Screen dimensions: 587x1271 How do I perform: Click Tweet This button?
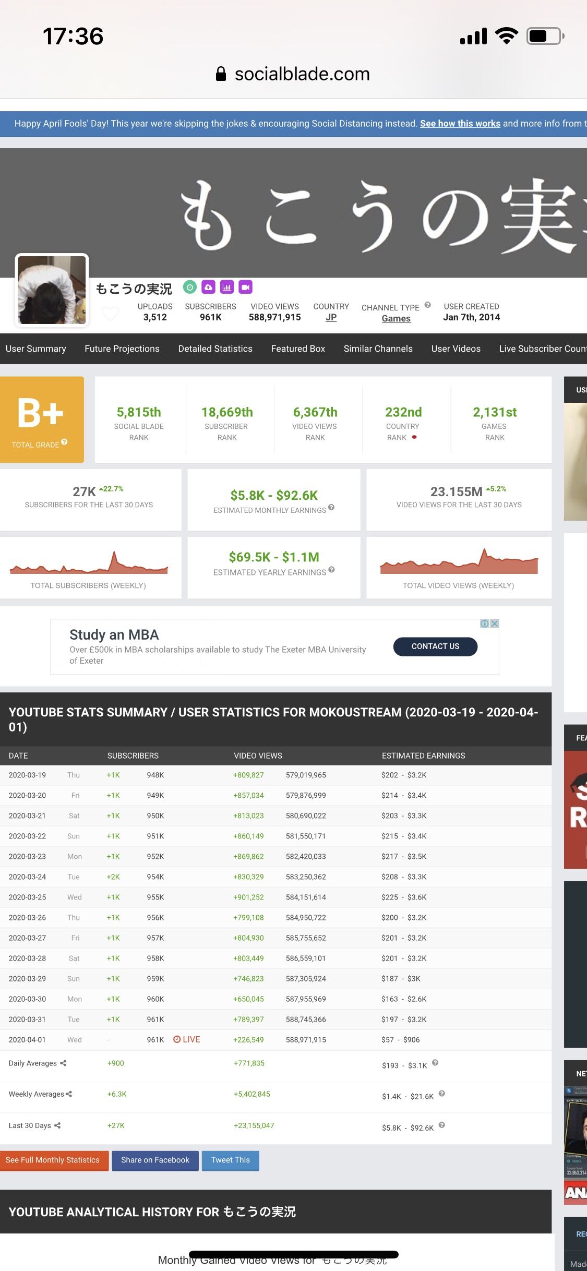(231, 1160)
